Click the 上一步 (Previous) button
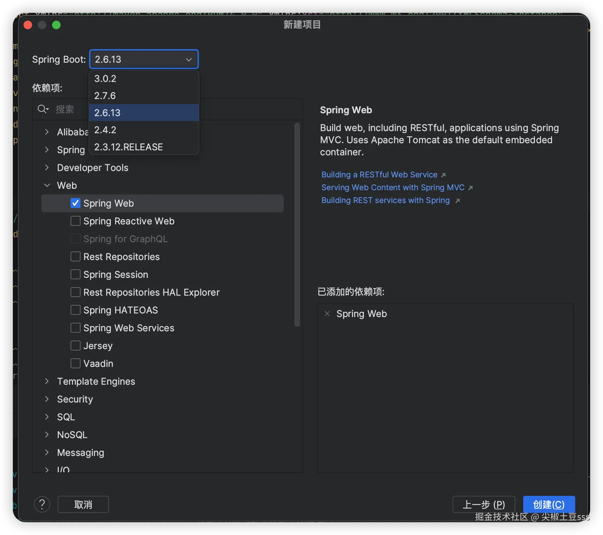 tap(484, 504)
